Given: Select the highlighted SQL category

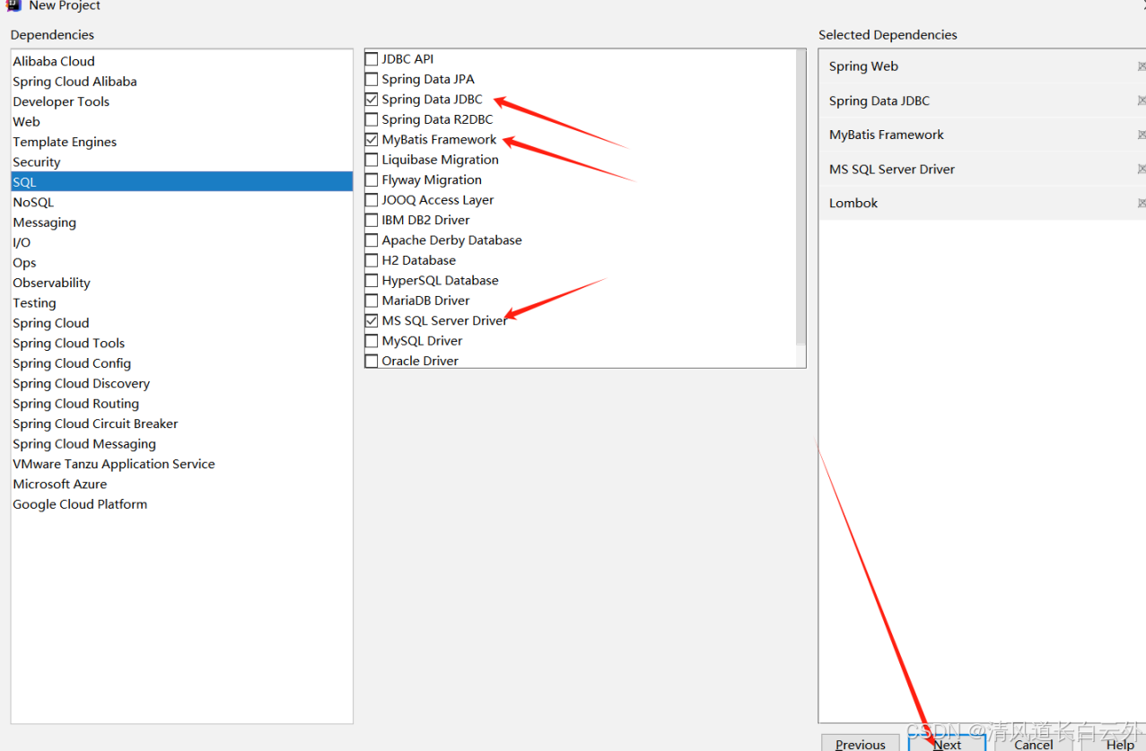Looking at the screenshot, I should click(182, 182).
